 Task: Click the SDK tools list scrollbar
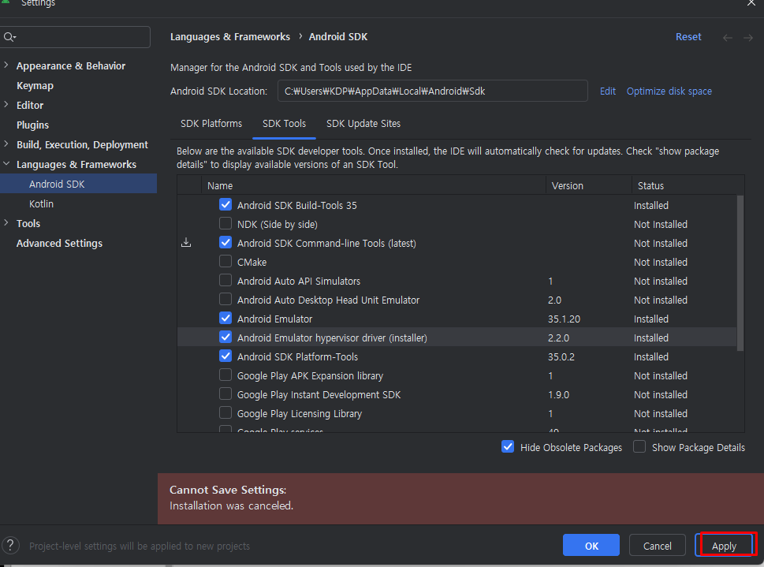740,273
